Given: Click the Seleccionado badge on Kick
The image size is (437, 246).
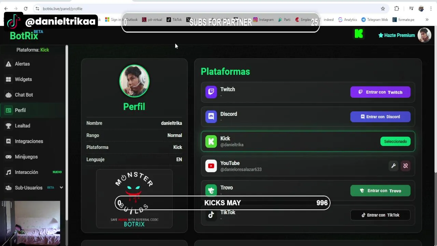Looking at the screenshot, I should 395,141.
